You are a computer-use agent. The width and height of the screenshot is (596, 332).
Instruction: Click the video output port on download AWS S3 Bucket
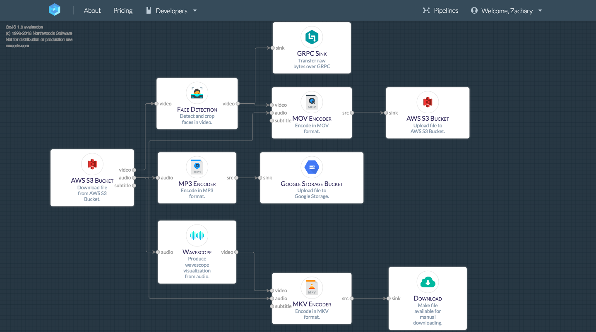(134, 170)
